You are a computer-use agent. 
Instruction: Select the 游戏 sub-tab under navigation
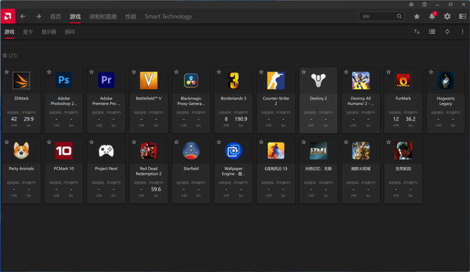tap(9, 32)
